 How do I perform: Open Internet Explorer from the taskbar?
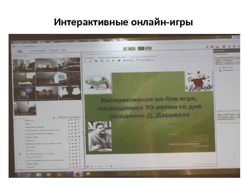pyautogui.click(x=29, y=175)
